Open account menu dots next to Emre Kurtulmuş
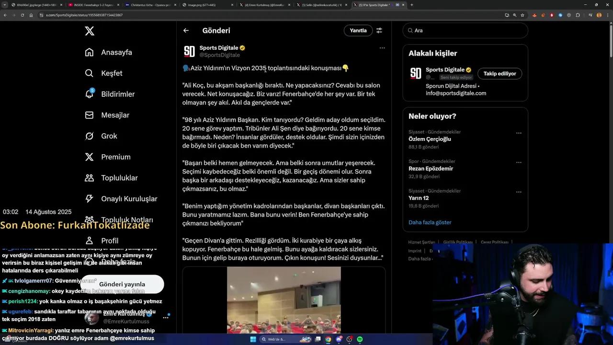Screen dimensions: 613x345 coord(166,317)
